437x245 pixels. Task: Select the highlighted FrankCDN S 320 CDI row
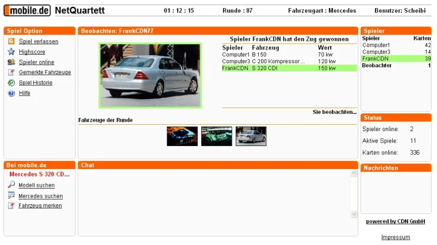pos(289,68)
